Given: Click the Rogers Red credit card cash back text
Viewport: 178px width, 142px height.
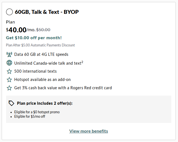Looking at the screenshot, I should click(x=63, y=88).
